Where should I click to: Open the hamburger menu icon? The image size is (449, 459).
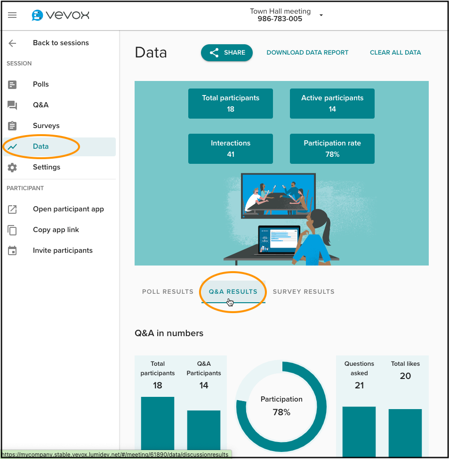click(12, 15)
